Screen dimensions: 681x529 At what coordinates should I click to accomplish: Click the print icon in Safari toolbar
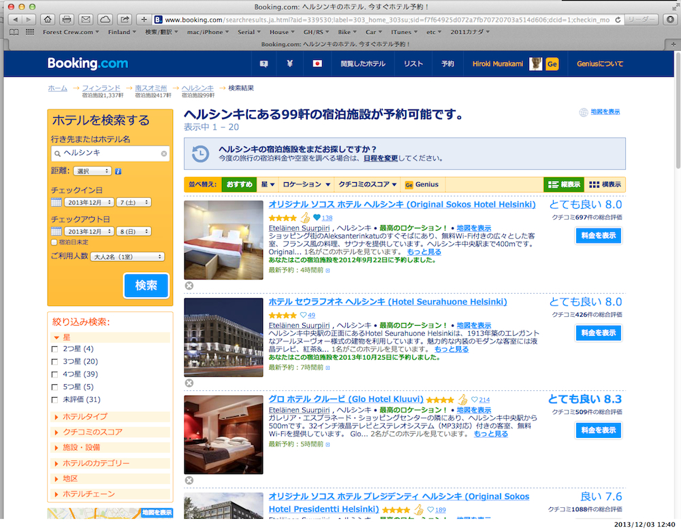67,20
